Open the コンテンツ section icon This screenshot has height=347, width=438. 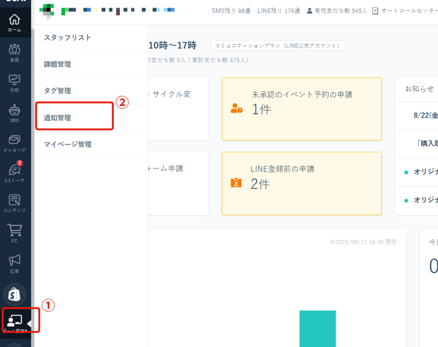click(x=15, y=203)
